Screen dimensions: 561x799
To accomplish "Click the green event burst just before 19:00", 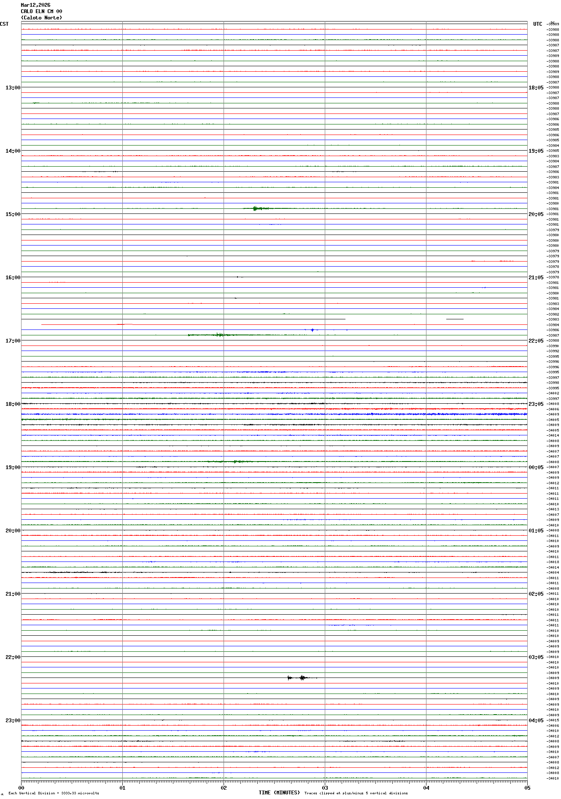I will coord(235,462).
